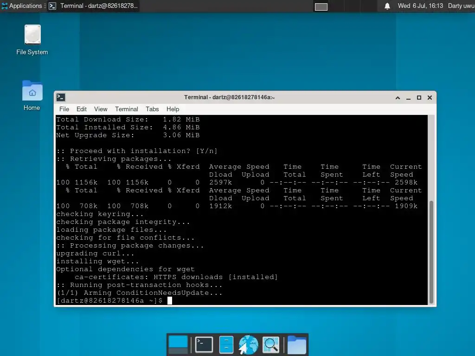Open File Manager from the dock

click(x=226, y=344)
